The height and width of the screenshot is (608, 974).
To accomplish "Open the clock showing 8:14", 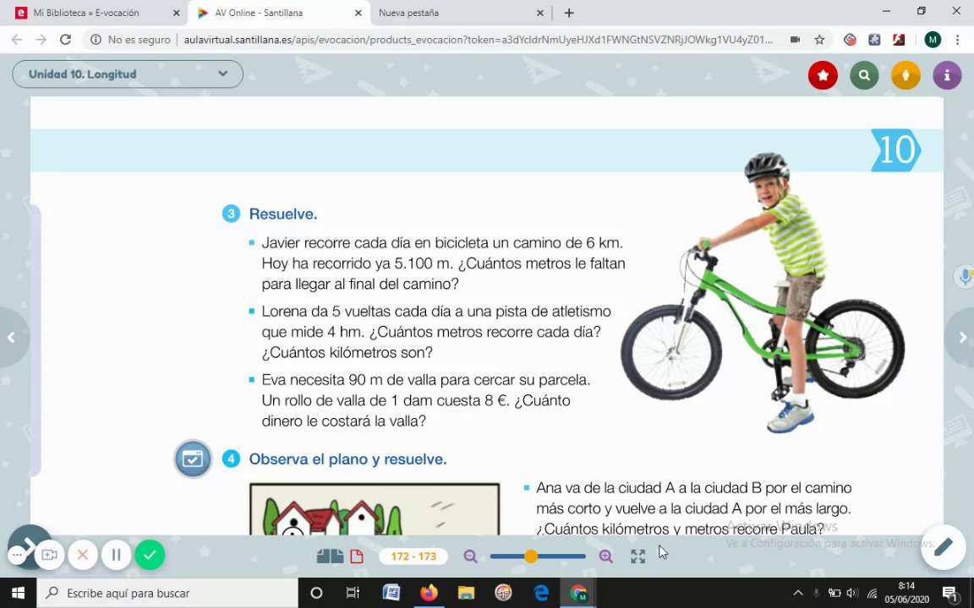I will click(907, 593).
